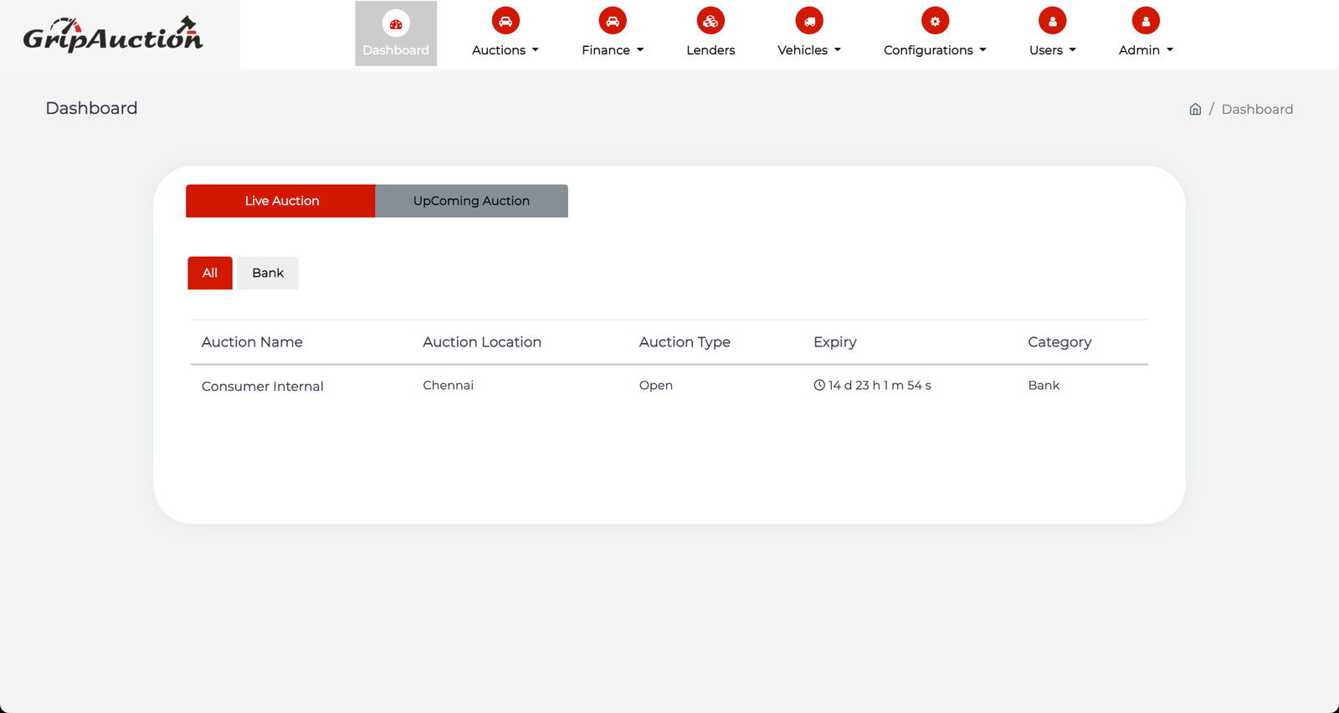Click the Admin person icon
This screenshot has height=713, width=1339.
coord(1146,21)
